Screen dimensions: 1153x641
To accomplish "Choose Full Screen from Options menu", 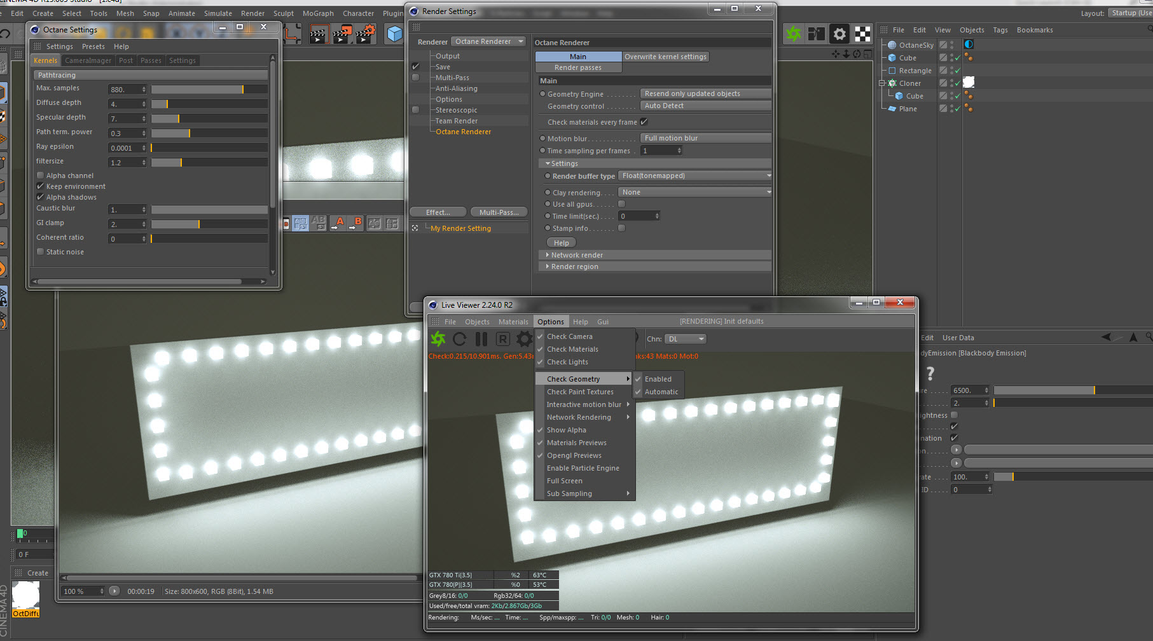I will [584, 481].
